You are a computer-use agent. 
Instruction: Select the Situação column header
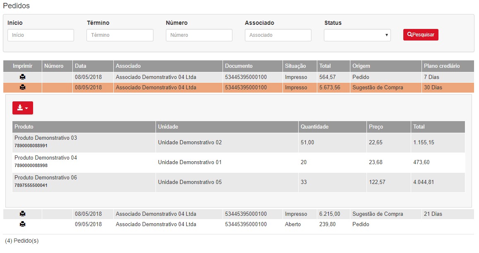[x=299, y=66]
